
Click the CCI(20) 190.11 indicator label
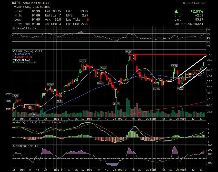tap(27, 146)
